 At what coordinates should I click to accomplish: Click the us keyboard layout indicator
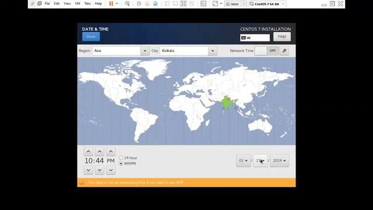tap(255, 37)
